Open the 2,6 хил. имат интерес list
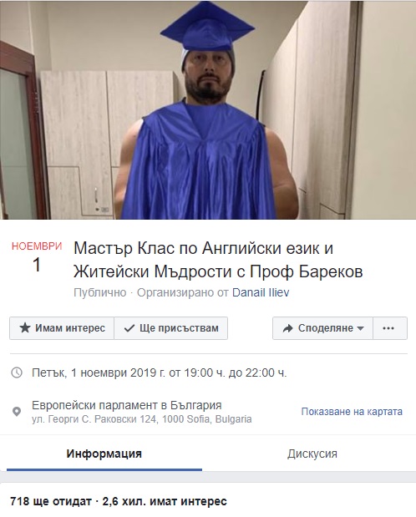This screenshot has height=517, width=416. pos(165,501)
